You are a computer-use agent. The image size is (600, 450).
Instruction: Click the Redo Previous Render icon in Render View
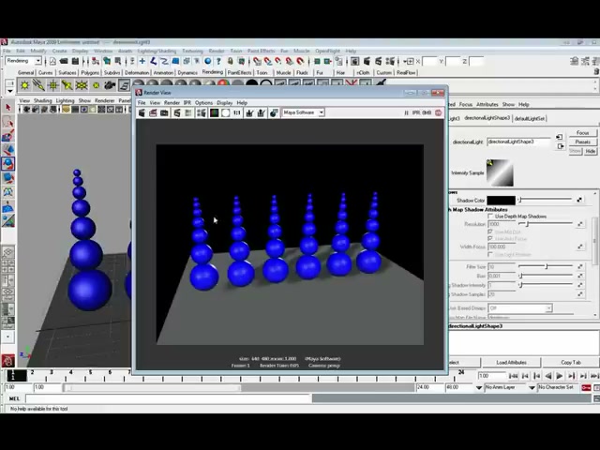pyautogui.click(x=142, y=112)
